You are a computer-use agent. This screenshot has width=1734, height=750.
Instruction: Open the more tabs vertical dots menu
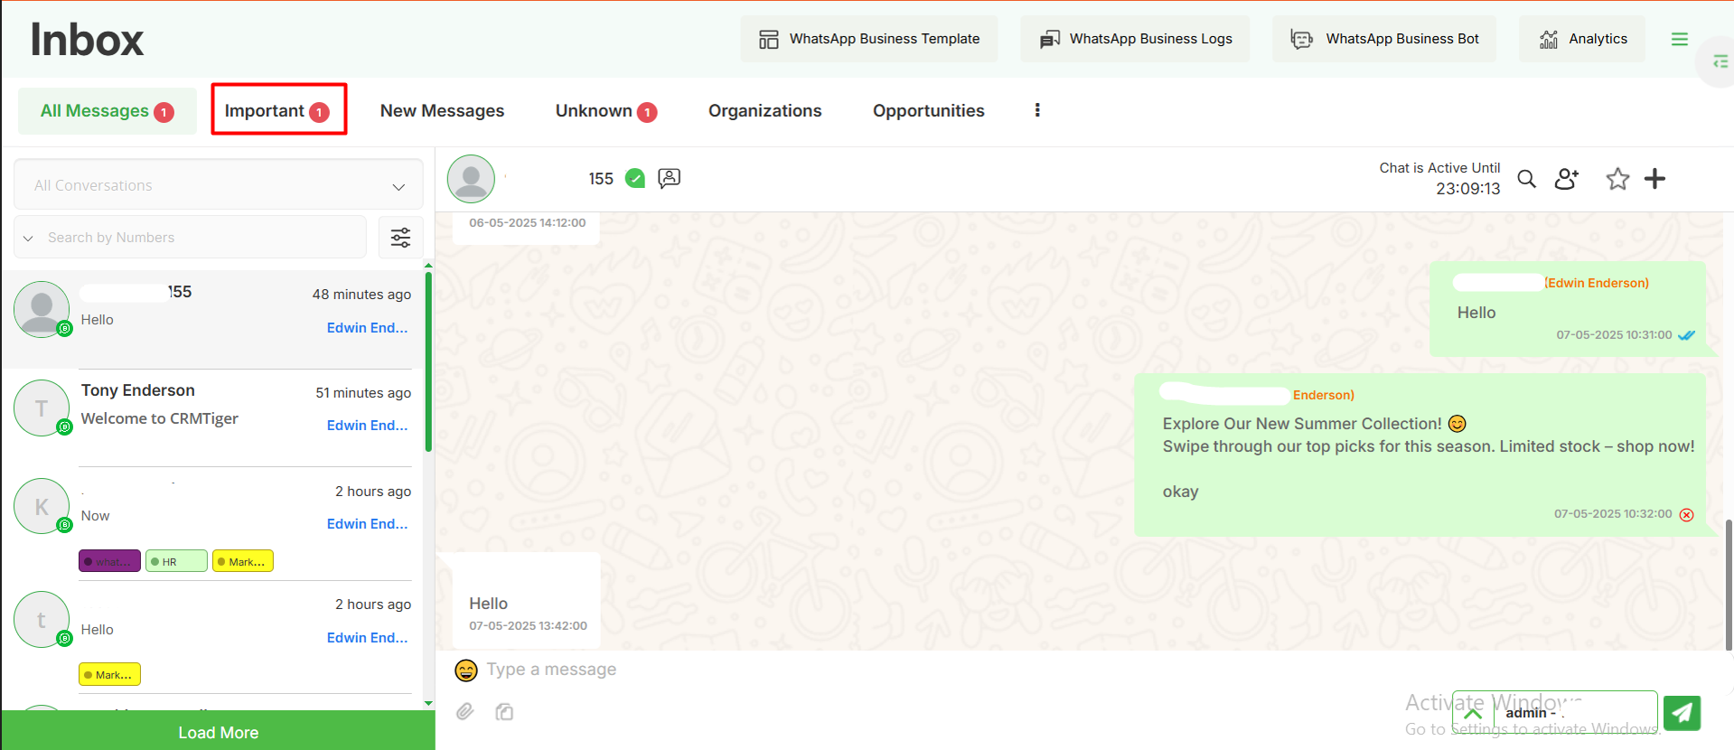pyautogui.click(x=1037, y=109)
